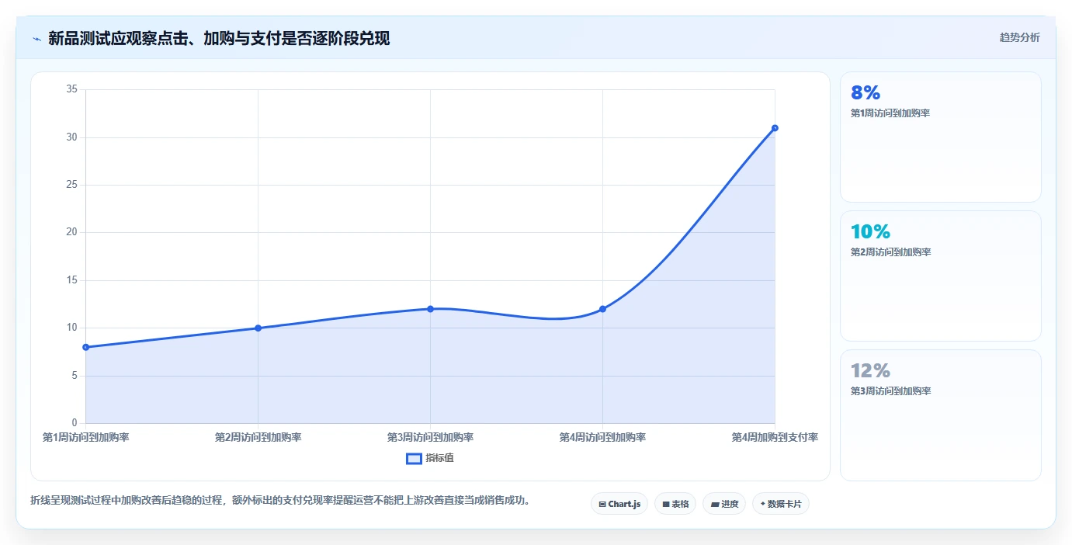Select the 第4周加购到支付率 peak data point
This screenshot has width=1072, height=545.
click(x=775, y=128)
